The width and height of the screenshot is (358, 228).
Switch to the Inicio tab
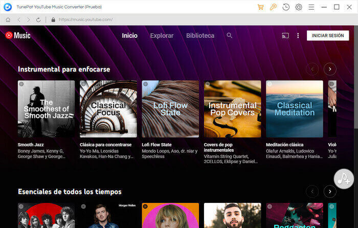pos(130,36)
